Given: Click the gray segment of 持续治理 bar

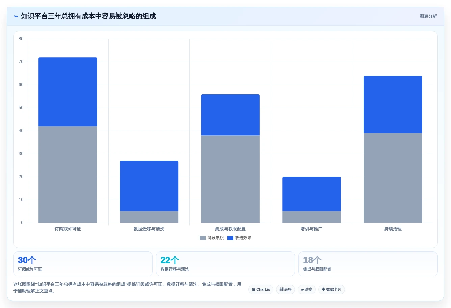Looking at the screenshot, I should (x=393, y=178).
